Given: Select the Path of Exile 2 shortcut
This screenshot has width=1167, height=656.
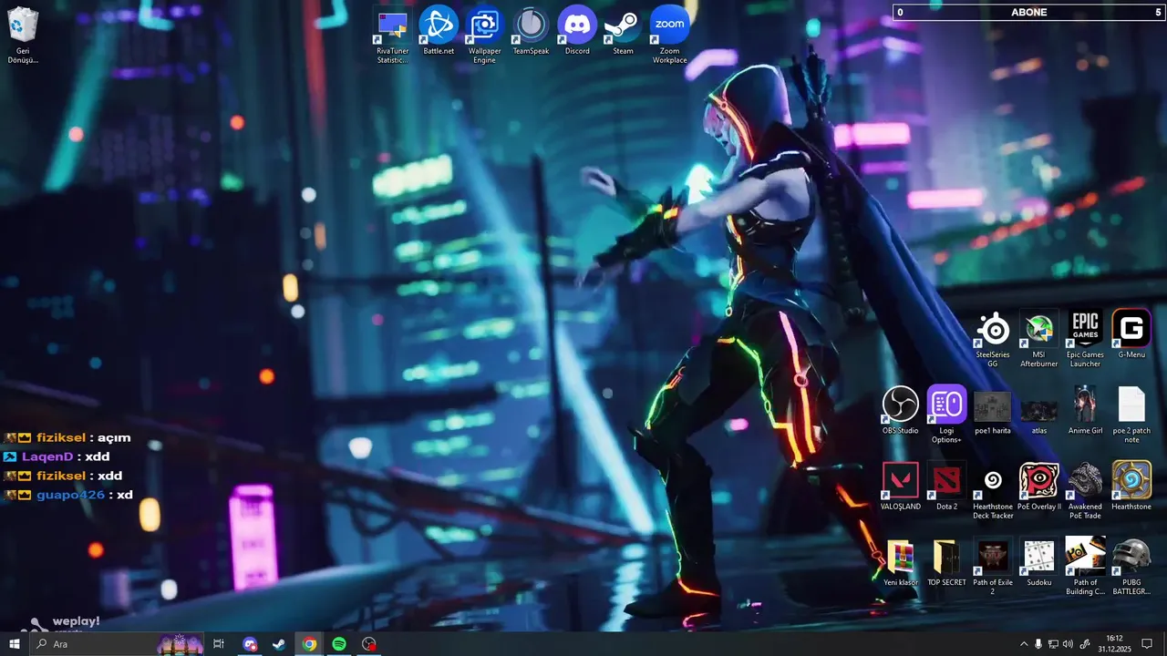Looking at the screenshot, I should click(993, 567).
